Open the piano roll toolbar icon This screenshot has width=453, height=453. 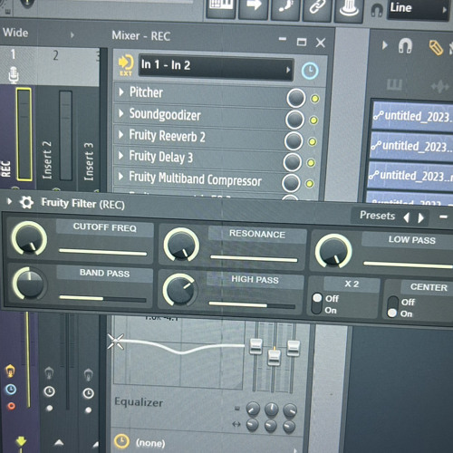(x=221, y=7)
